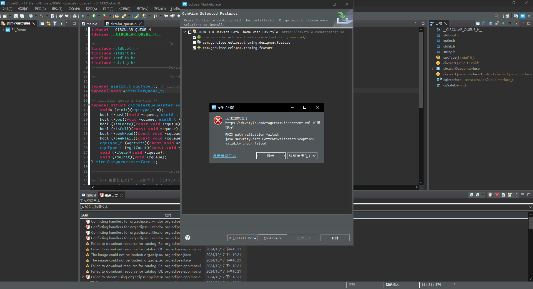Collapse the Failed to stream log entry
Viewport: 533px width, 289px height.
coord(83,277)
